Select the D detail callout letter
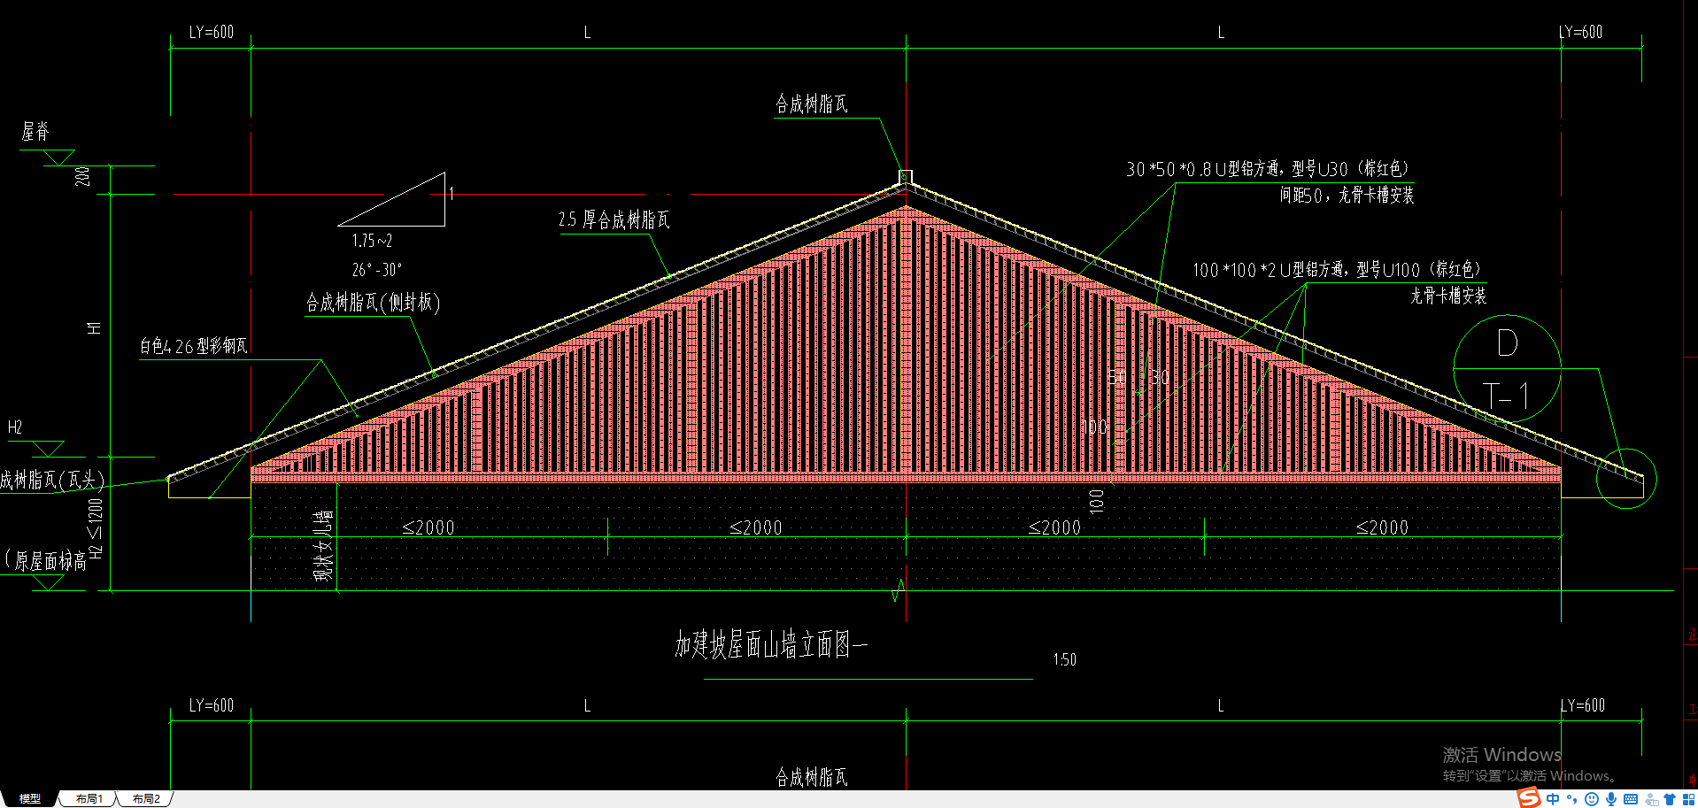 [x=1507, y=343]
